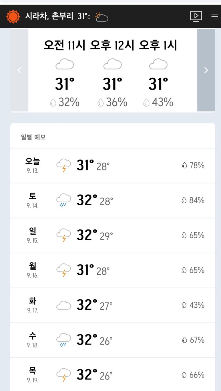Image resolution: width=221 pixels, height=391 pixels.
Task: Click thunderstorm icon in 오늘 row
Action: pyautogui.click(x=63, y=166)
